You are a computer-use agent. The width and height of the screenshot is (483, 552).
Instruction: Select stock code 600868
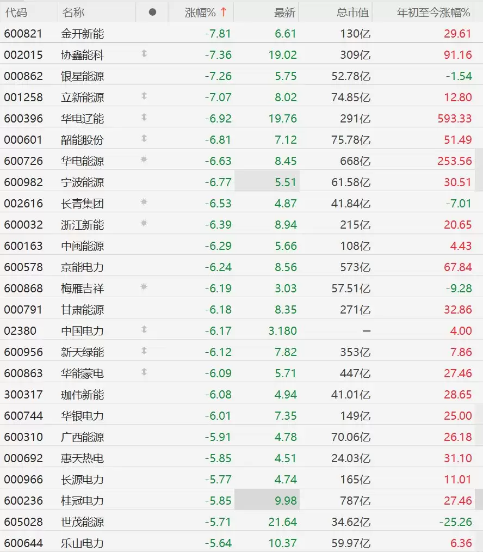click(23, 289)
